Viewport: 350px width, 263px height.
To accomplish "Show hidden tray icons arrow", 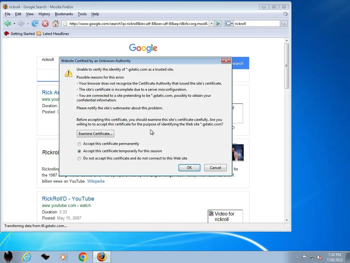I will (297, 257).
